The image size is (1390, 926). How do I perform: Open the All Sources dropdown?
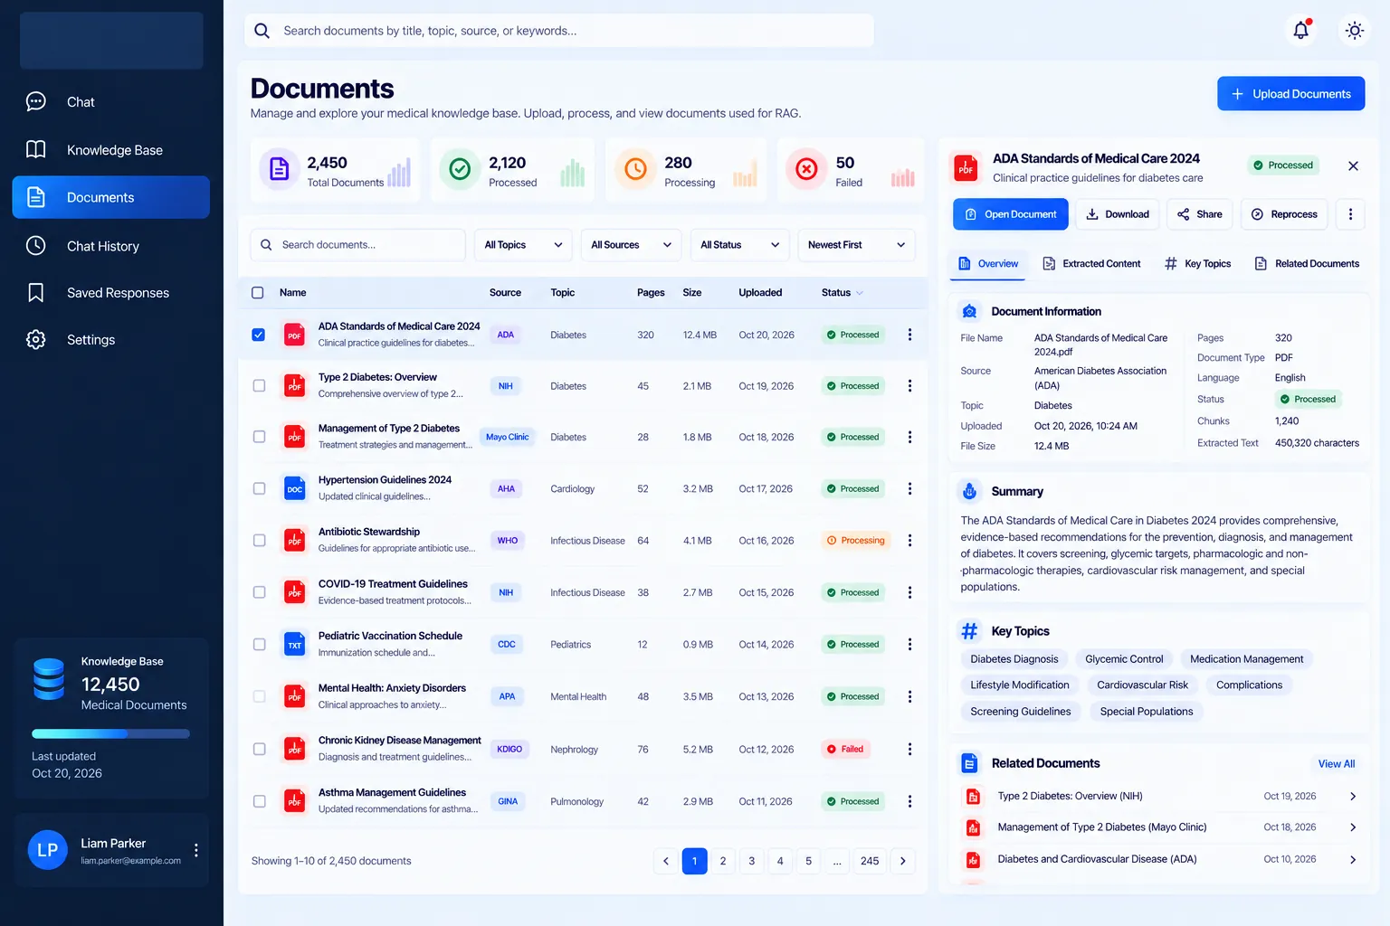[631, 245]
